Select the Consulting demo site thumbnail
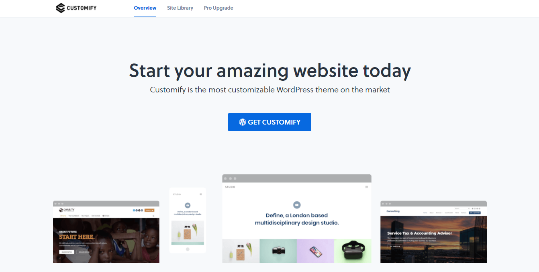Screen dimensions: 539x272 click(433, 232)
